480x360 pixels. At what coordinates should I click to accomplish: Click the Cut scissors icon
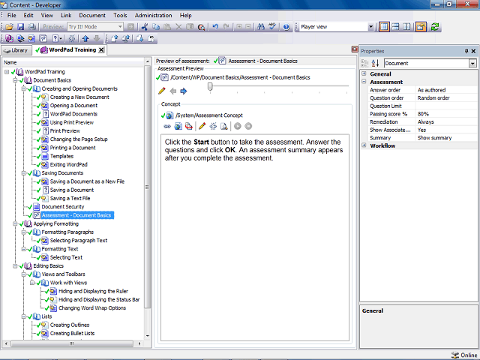coord(144,27)
